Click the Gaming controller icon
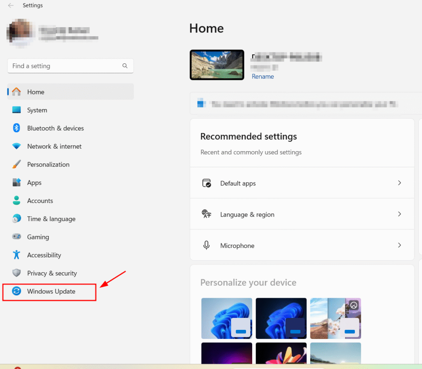The image size is (422, 369). pos(16,236)
